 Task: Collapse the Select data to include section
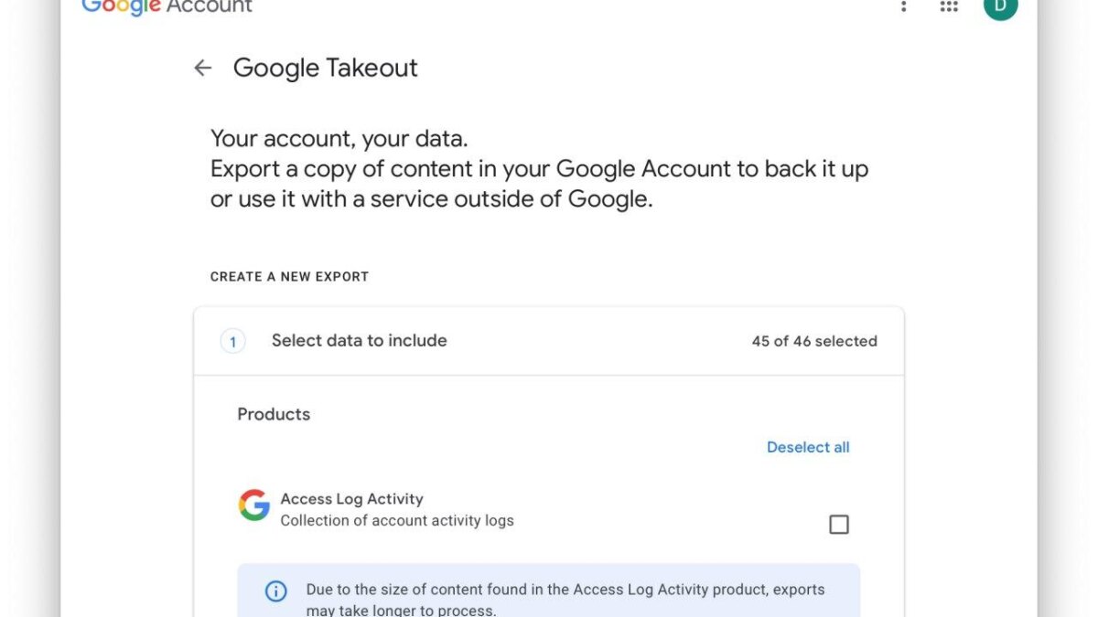(359, 341)
